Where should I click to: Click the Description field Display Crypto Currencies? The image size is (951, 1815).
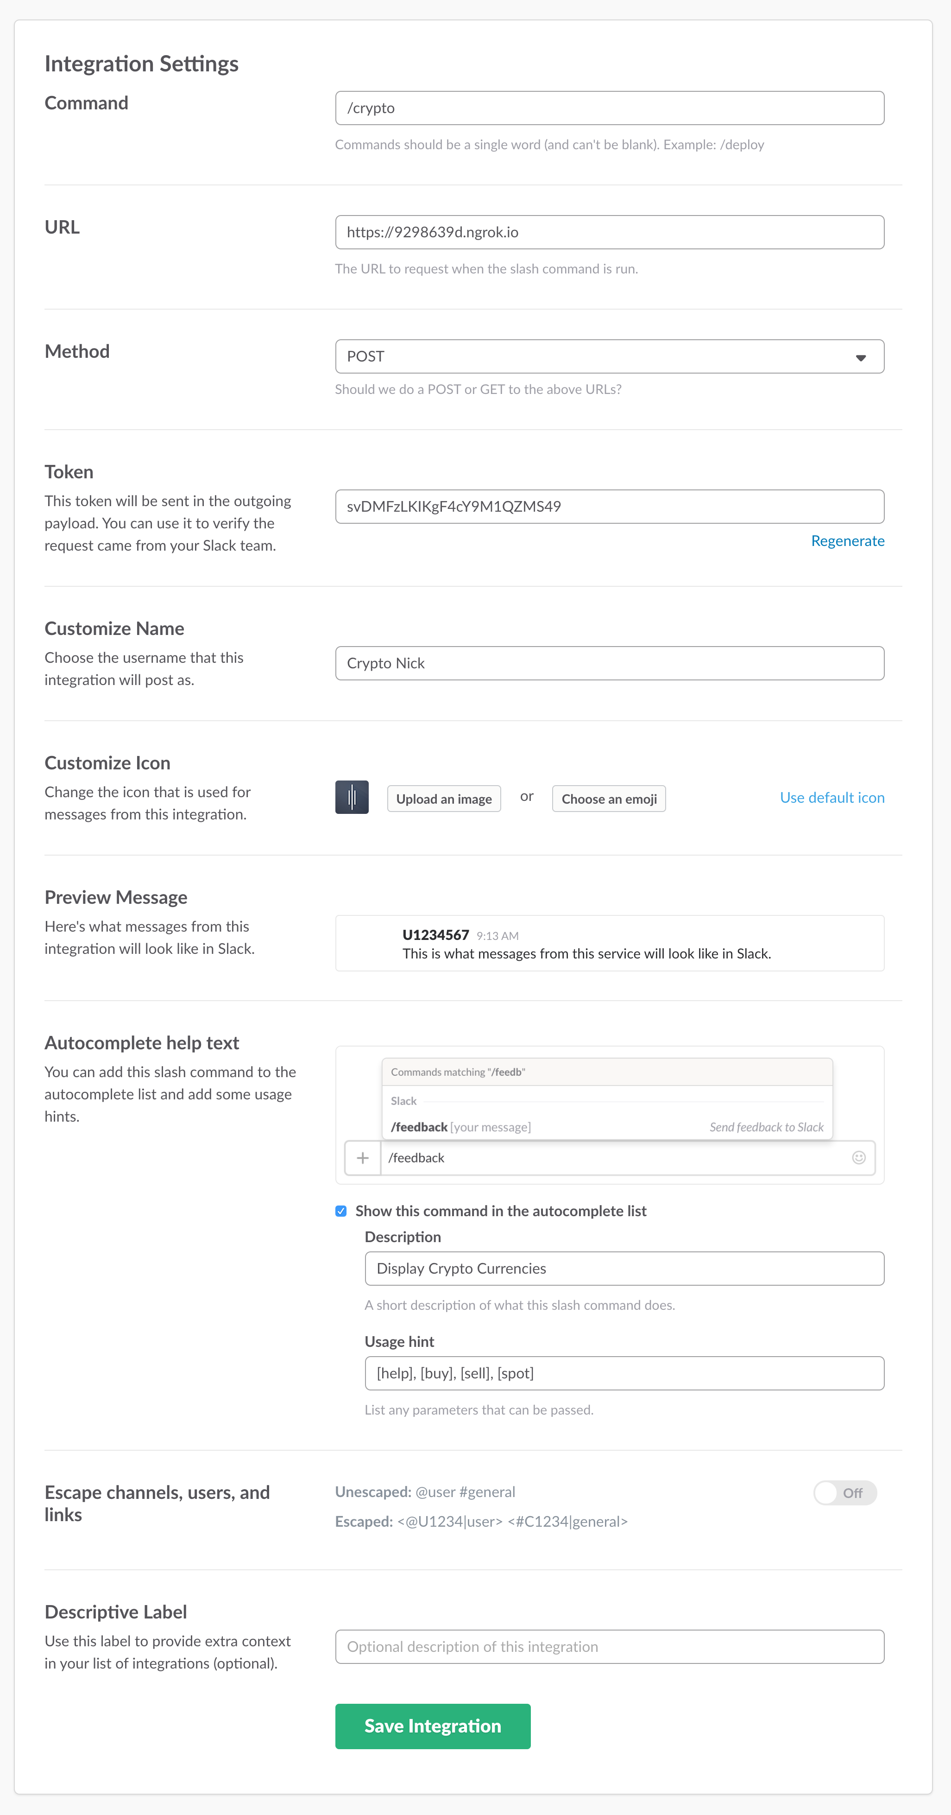[x=624, y=1268]
